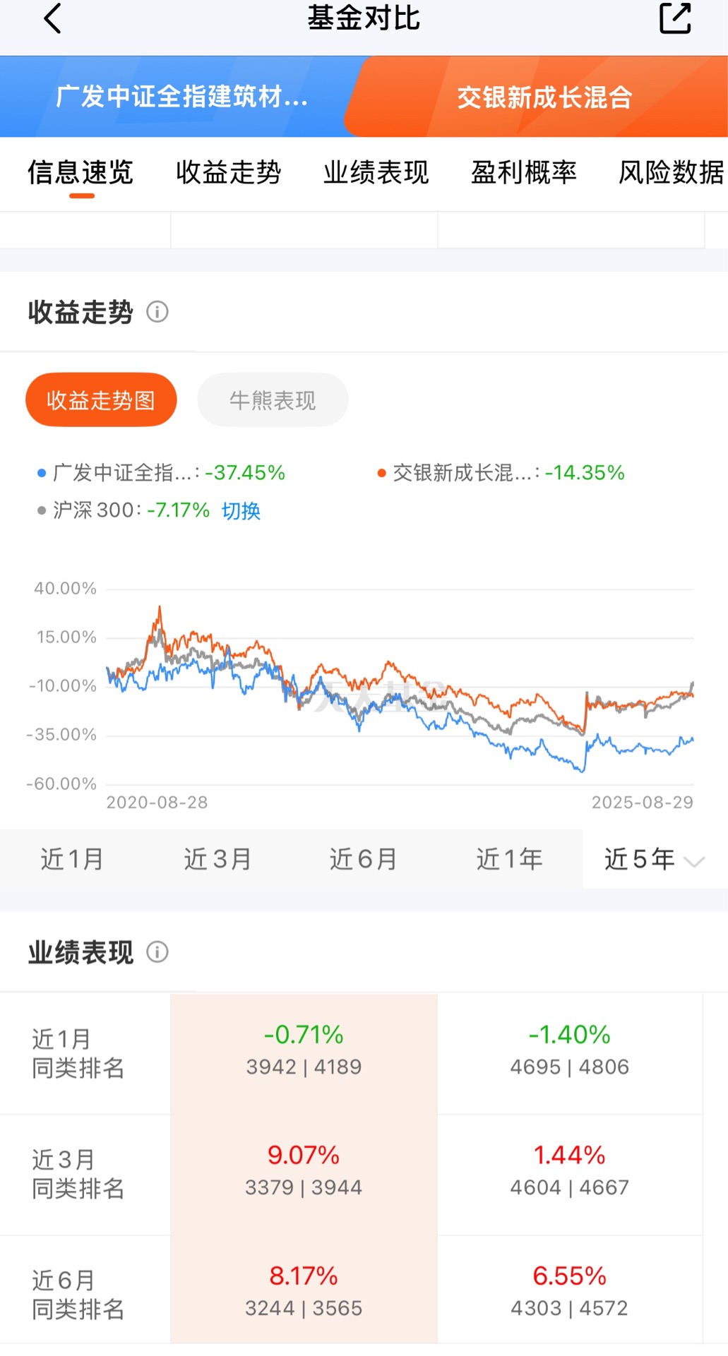The height and width of the screenshot is (1356, 728).
Task: Tap the 广发中证全指建筑材 fund header
Action: pos(182,97)
